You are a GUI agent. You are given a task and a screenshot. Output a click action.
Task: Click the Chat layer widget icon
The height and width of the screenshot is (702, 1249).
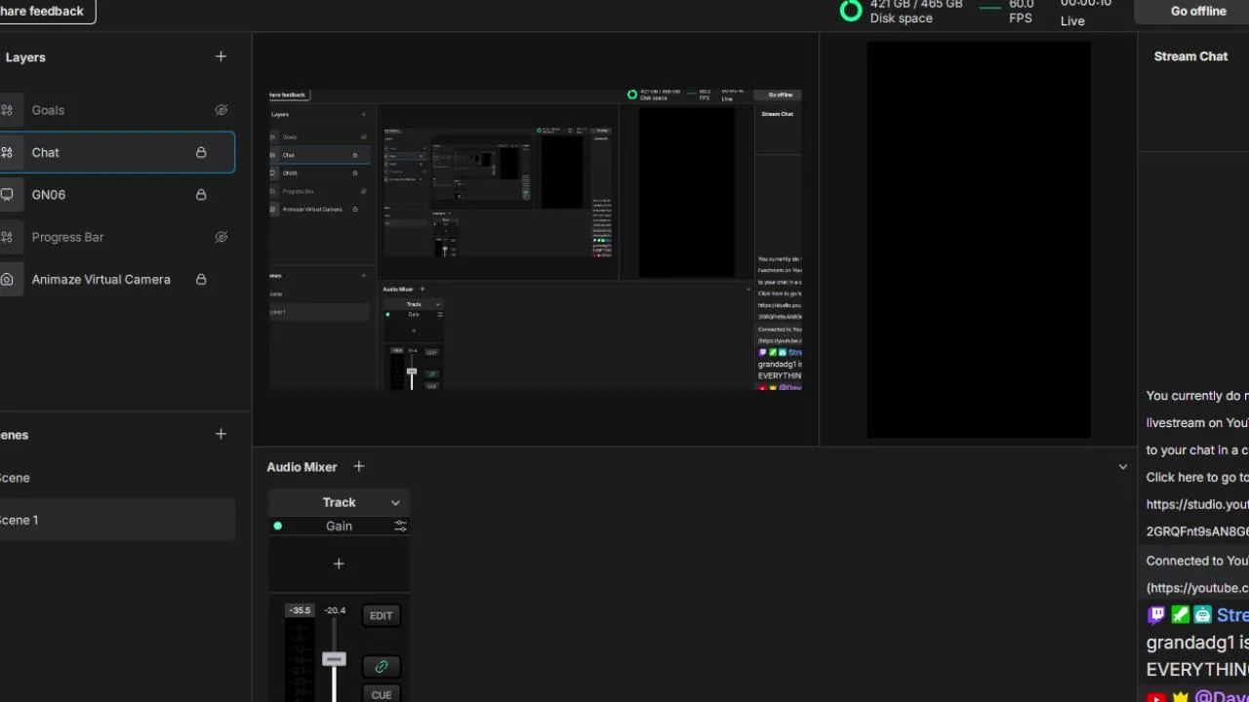point(7,152)
